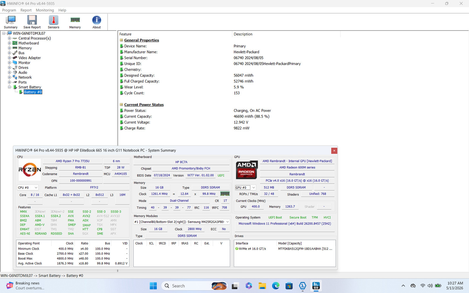The width and height of the screenshot is (469, 293).
Task: Select the Monitor tree item
Action: click(x=24, y=63)
